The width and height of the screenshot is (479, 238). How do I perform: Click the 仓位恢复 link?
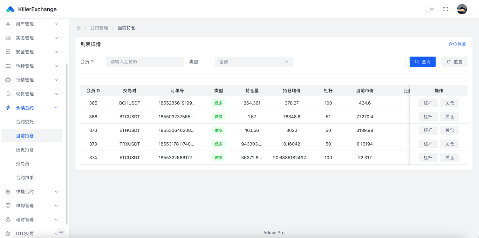(457, 44)
